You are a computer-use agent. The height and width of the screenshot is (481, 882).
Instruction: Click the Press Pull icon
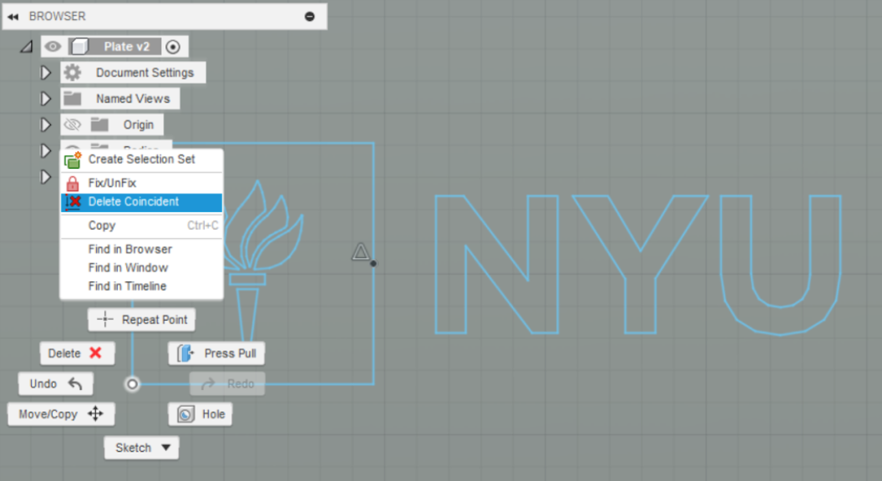click(x=185, y=353)
